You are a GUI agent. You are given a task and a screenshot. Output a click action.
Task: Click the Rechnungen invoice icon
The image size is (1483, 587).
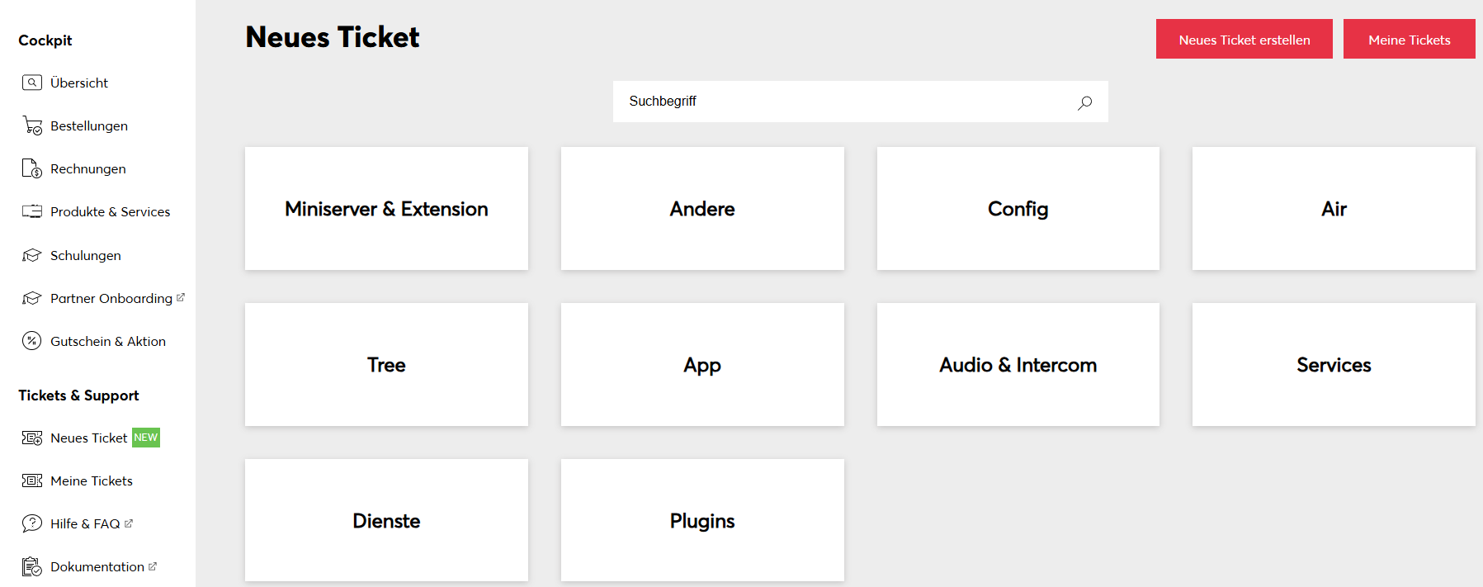(x=31, y=168)
